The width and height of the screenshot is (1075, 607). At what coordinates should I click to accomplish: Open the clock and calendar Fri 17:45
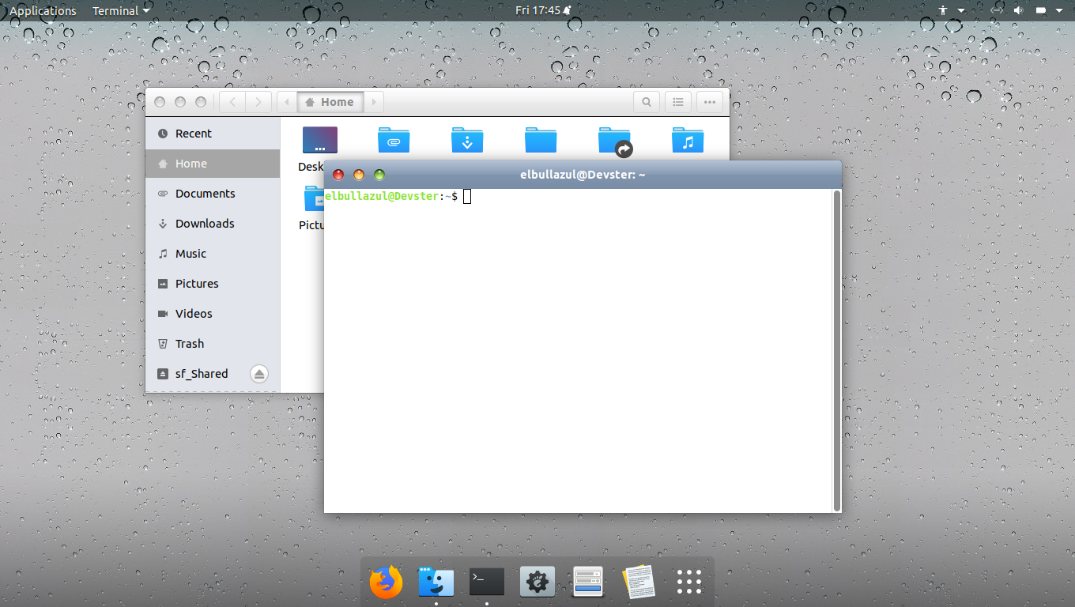(543, 10)
